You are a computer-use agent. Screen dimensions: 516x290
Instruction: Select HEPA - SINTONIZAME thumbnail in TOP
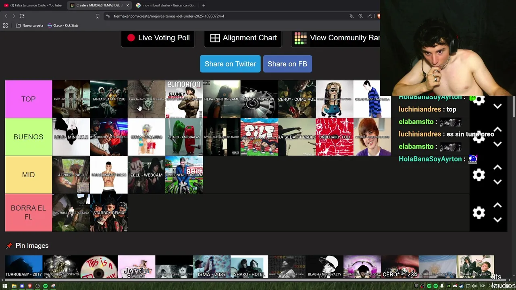222,99
